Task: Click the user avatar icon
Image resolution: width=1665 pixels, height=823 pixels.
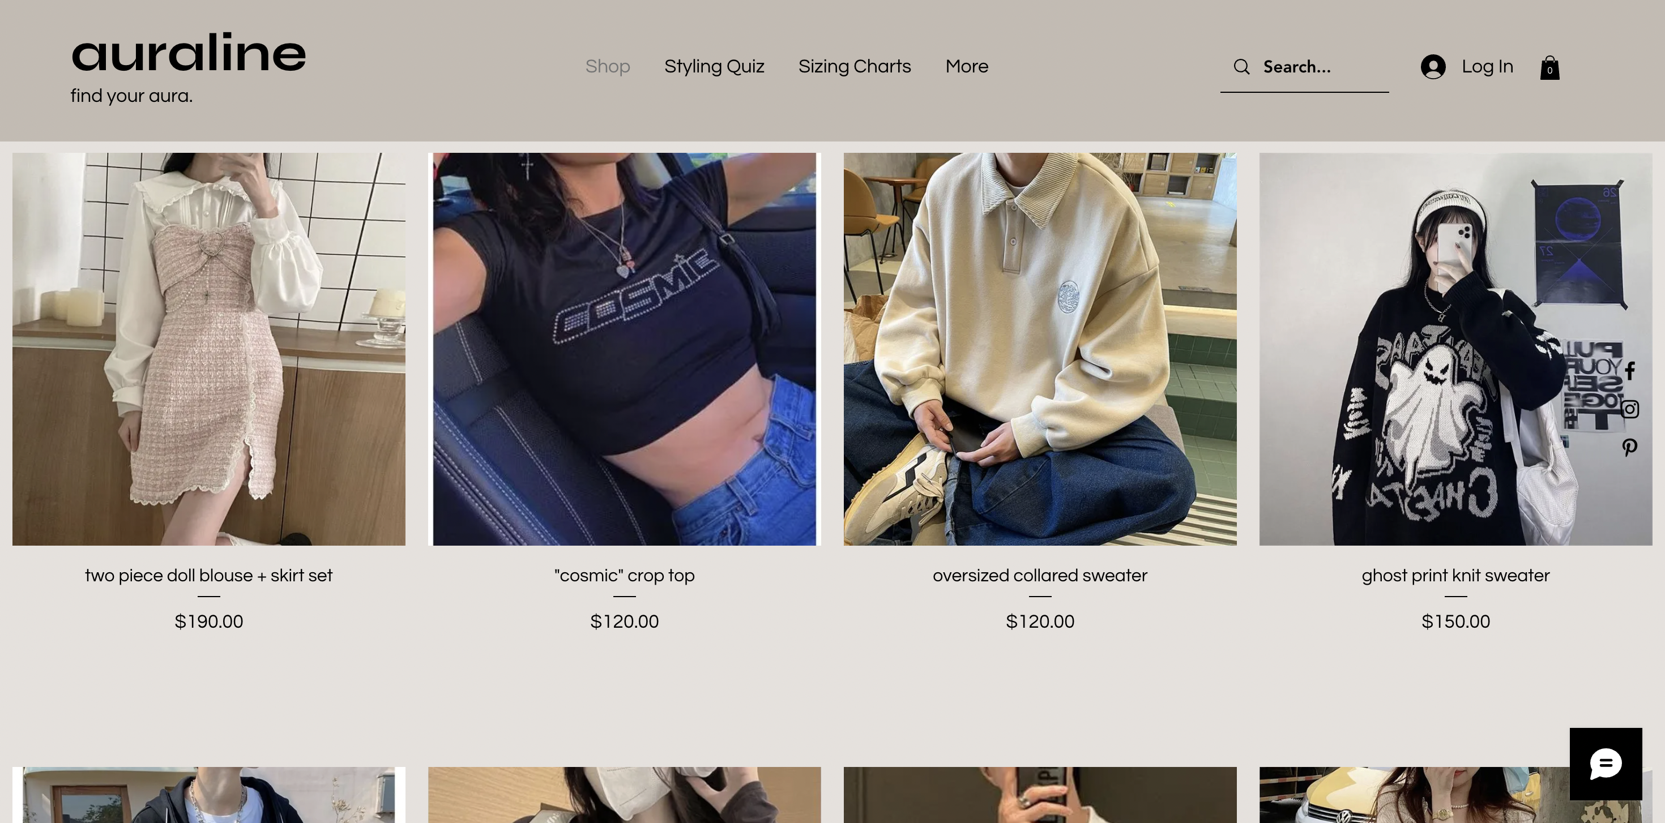Action: [1432, 67]
